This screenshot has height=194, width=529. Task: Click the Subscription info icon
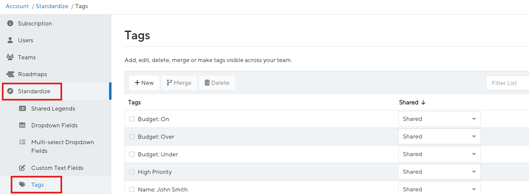[x=10, y=23]
